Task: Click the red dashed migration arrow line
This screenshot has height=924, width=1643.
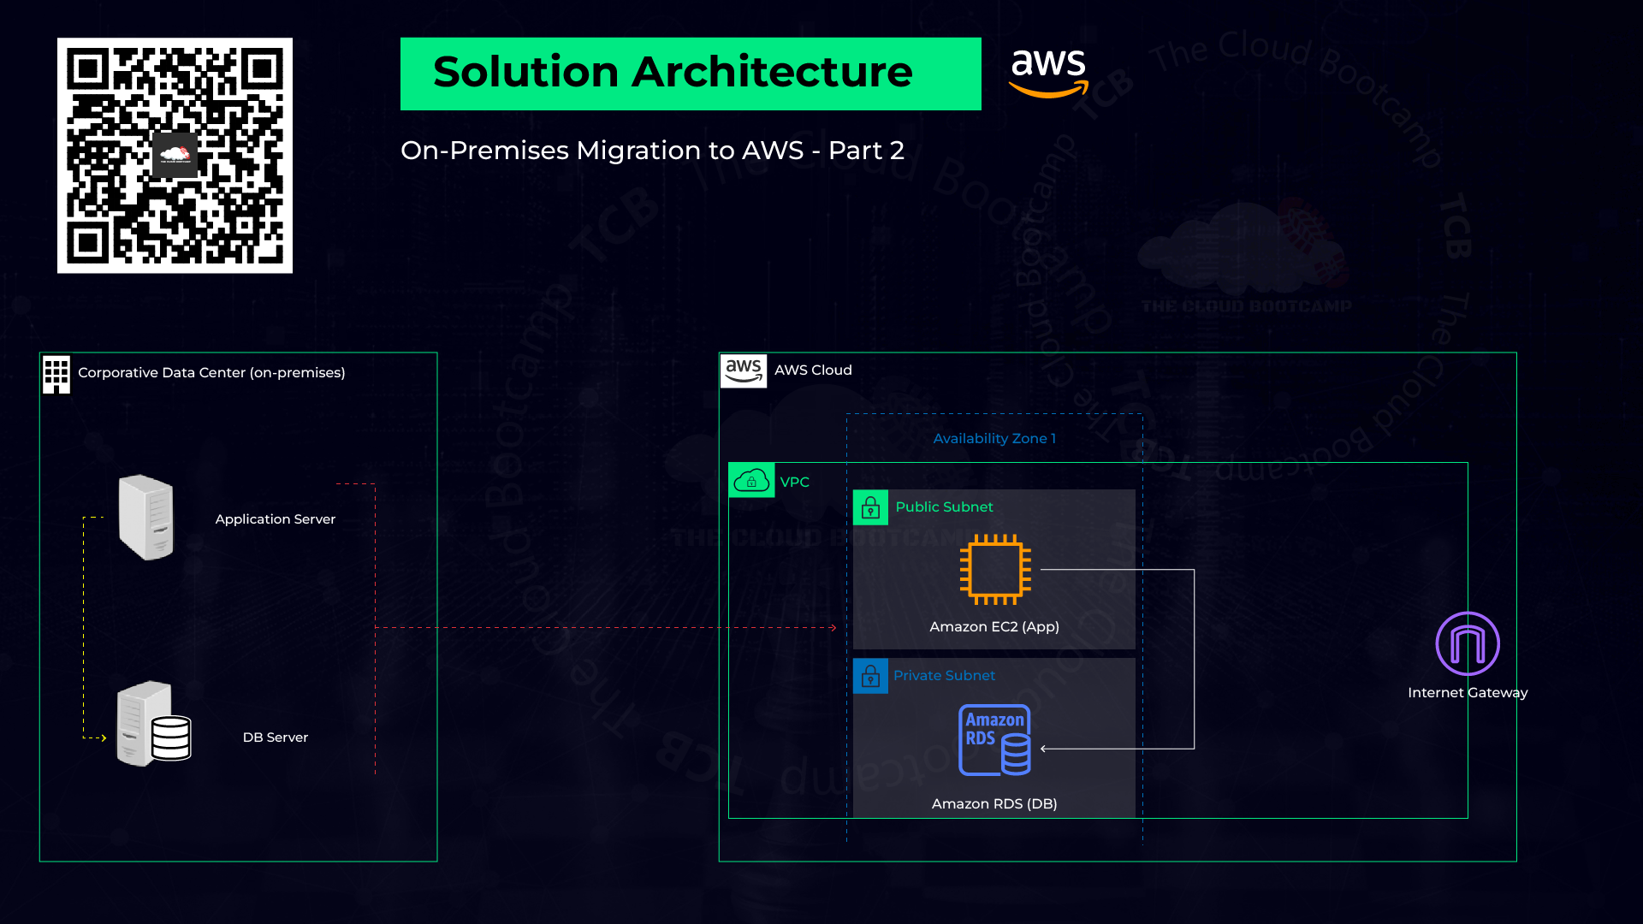Action: click(599, 627)
